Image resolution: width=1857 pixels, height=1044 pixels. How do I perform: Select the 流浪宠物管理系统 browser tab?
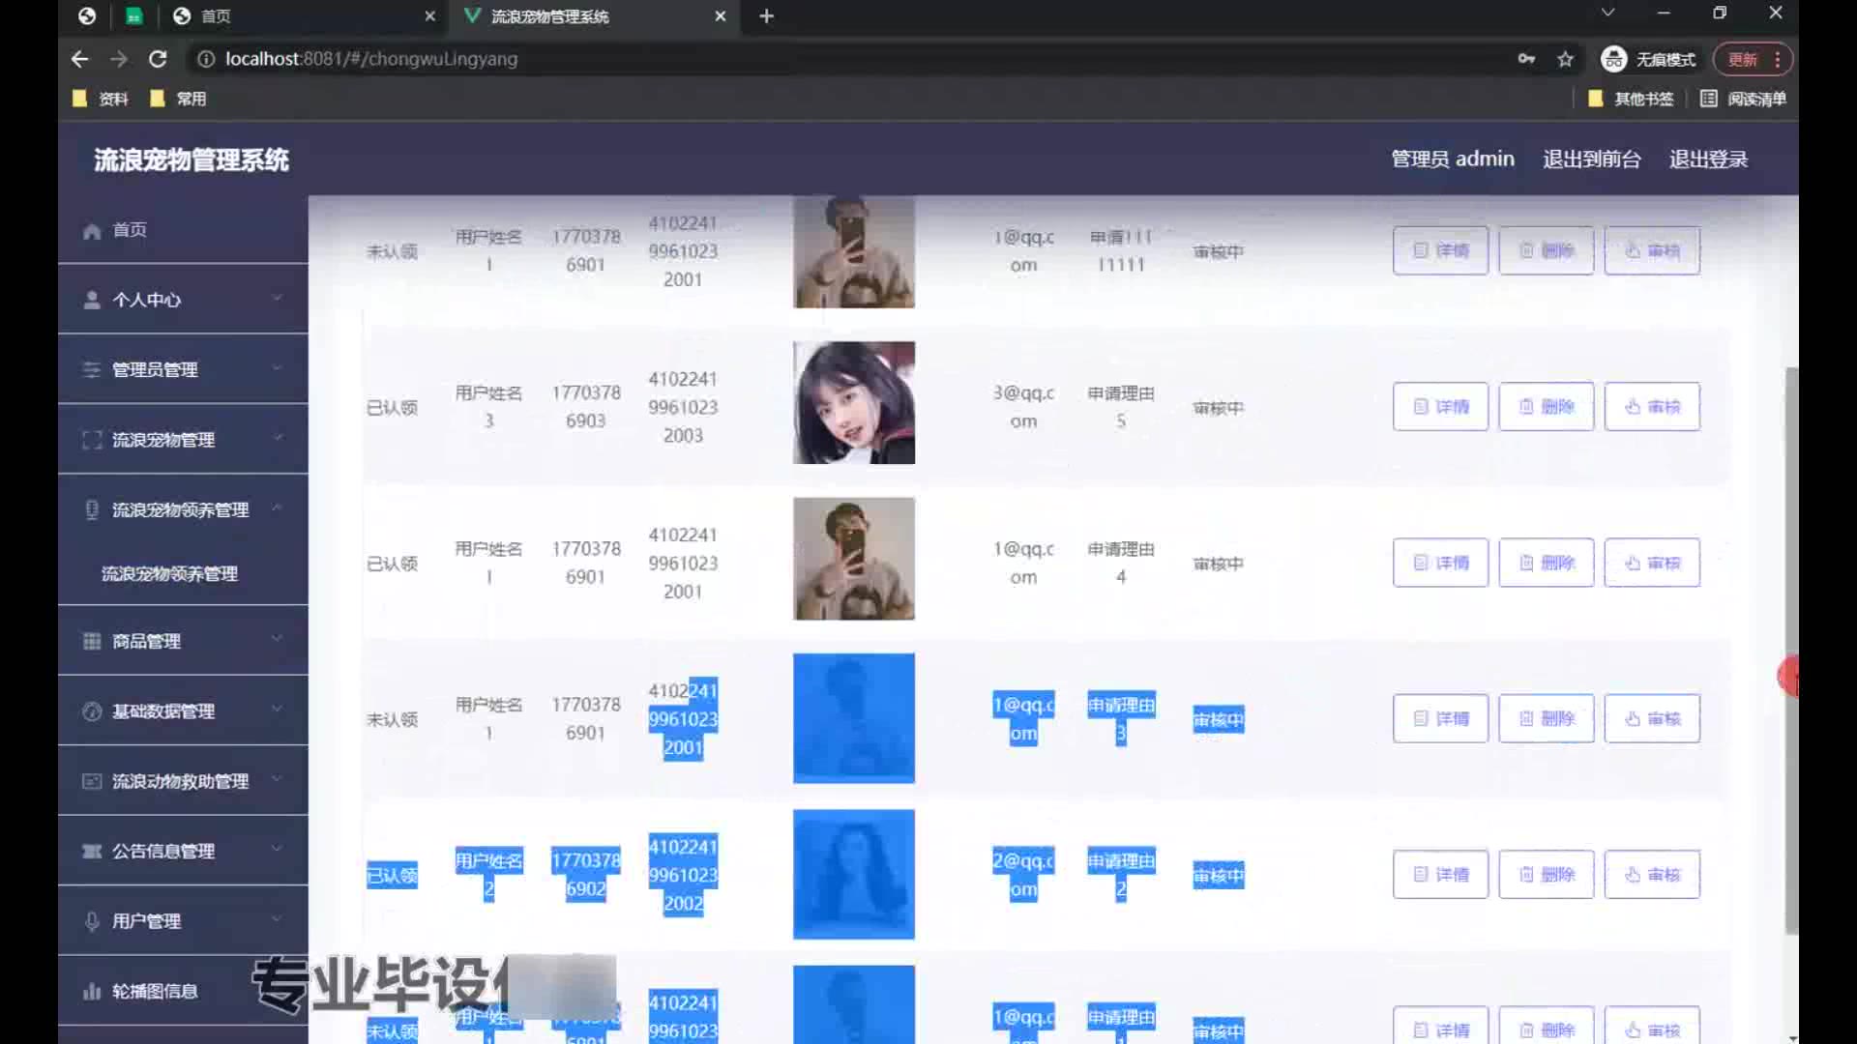[595, 15]
